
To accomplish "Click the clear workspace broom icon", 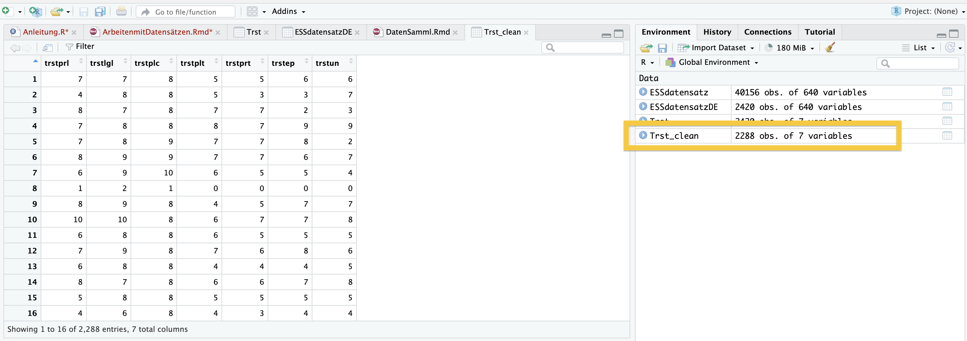I will 830,47.
